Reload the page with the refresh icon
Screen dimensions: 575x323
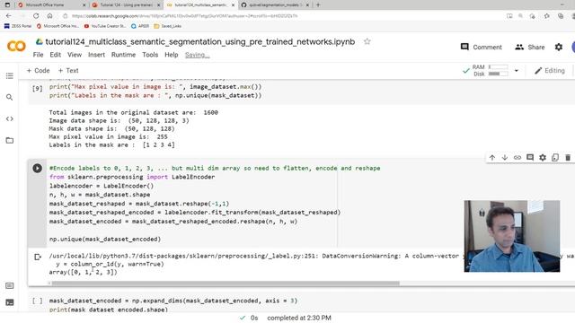click(x=36, y=16)
